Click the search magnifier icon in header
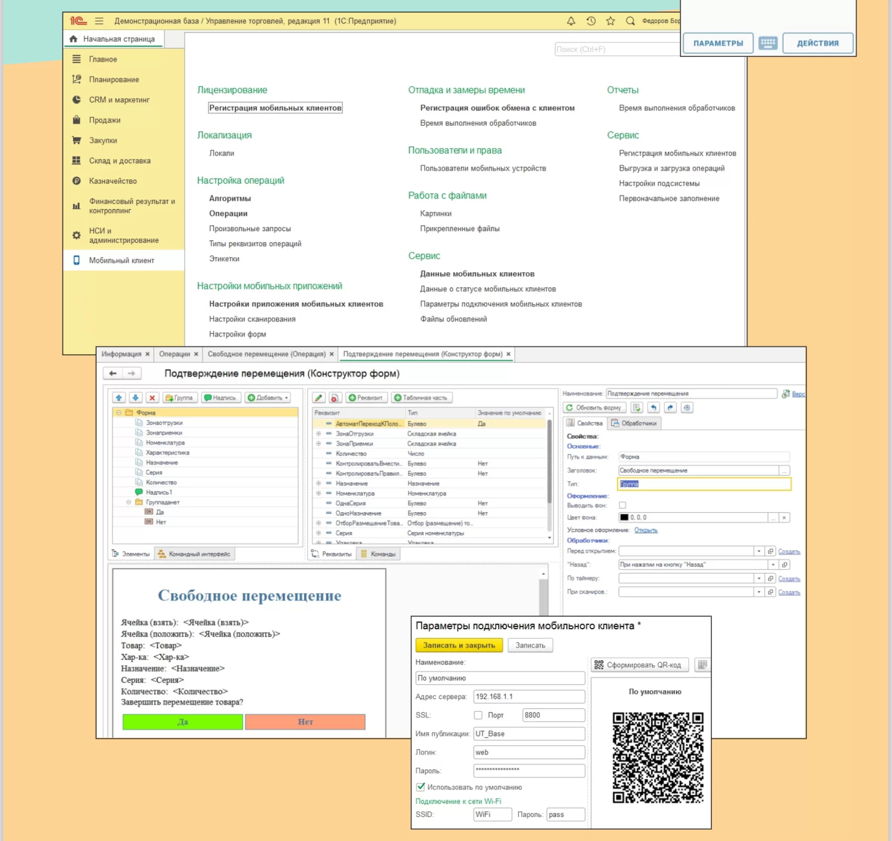The width and height of the screenshot is (892, 841). pyautogui.click(x=630, y=21)
